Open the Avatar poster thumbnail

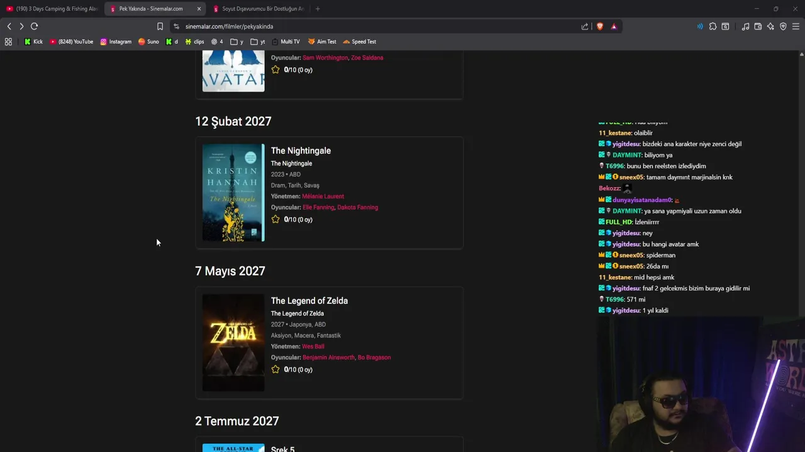pos(233,71)
